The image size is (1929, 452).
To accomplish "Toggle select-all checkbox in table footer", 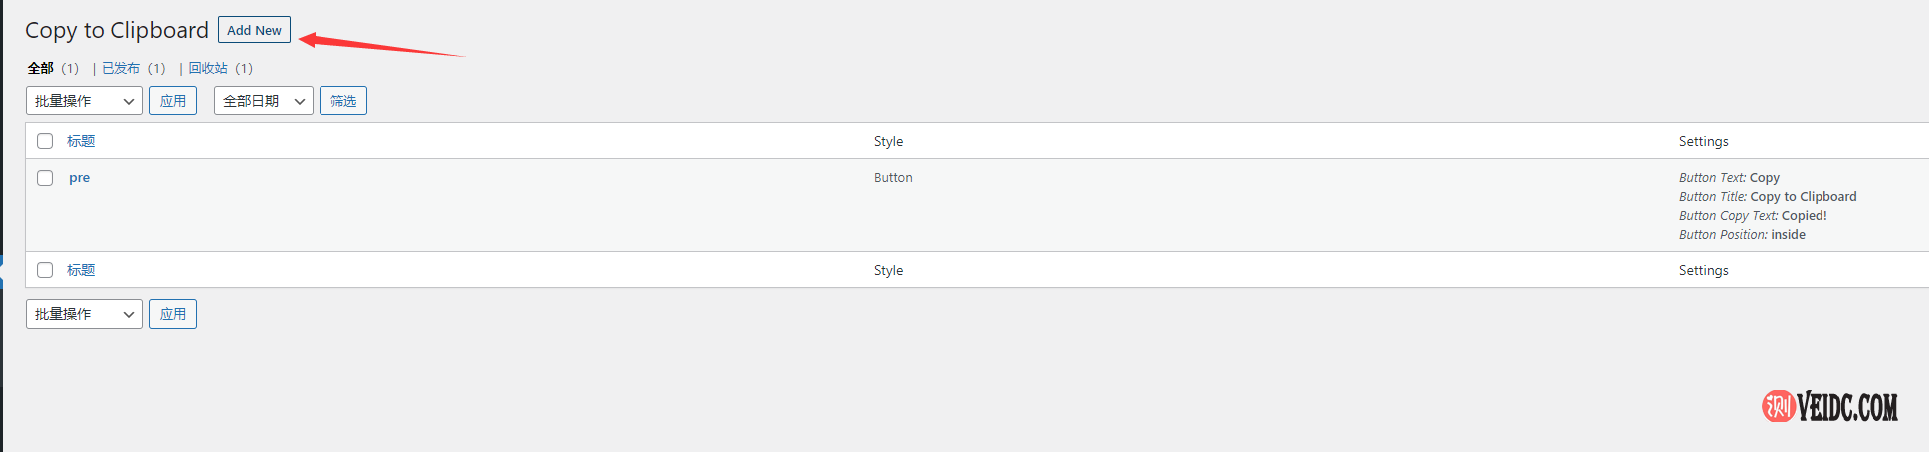I will pyautogui.click(x=45, y=270).
